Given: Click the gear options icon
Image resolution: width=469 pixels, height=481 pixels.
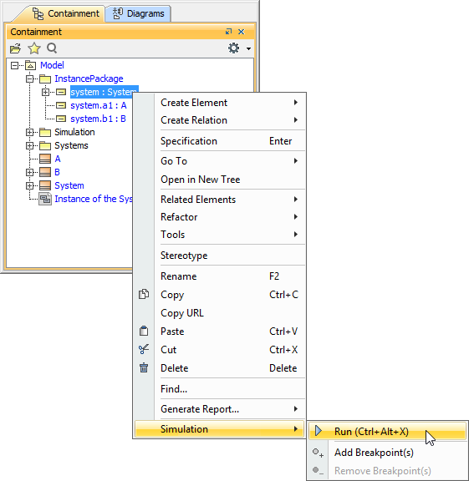Looking at the screenshot, I should (234, 48).
